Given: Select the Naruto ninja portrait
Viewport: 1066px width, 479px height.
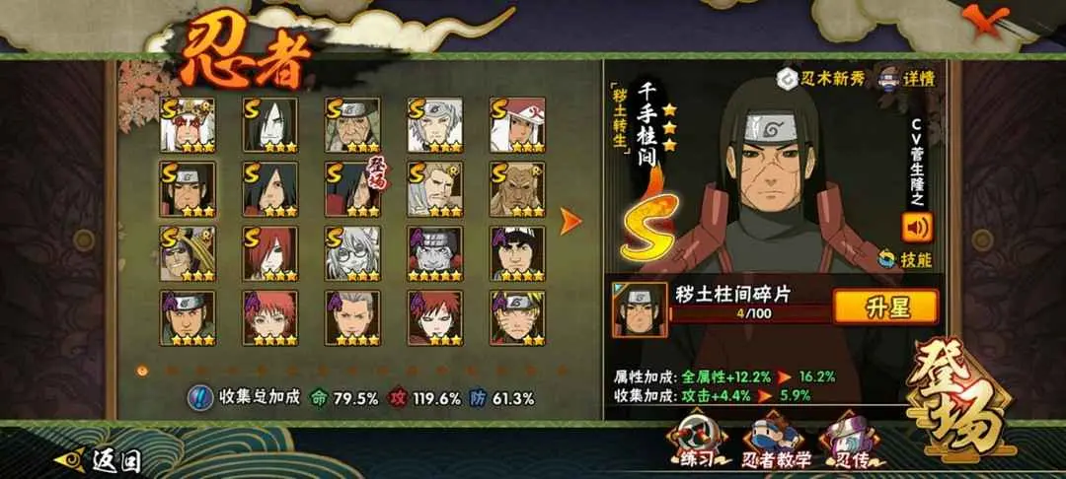Looking at the screenshot, I should pos(518,318).
